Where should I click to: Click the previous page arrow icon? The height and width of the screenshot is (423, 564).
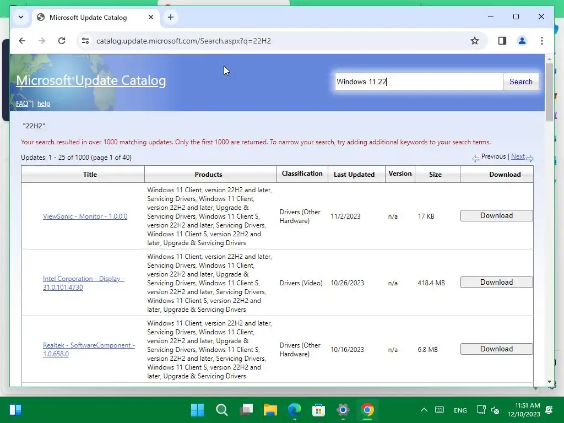click(475, 158)
